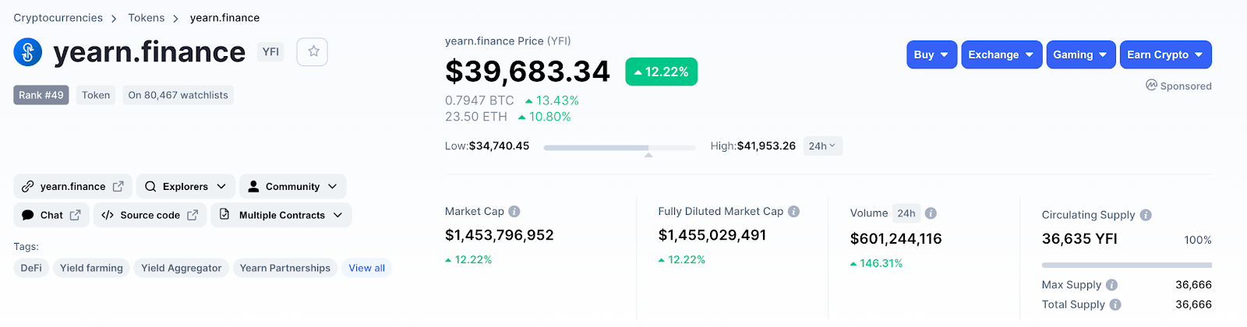Click the Volume info icon
The width and height of the screenshot is (1247, 327).
[x=931, y=213]
